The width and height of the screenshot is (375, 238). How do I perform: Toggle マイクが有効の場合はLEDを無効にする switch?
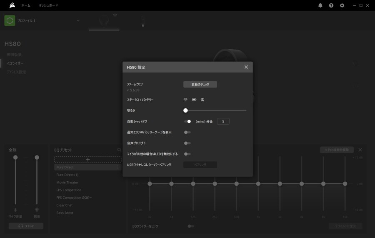(187, 154)
